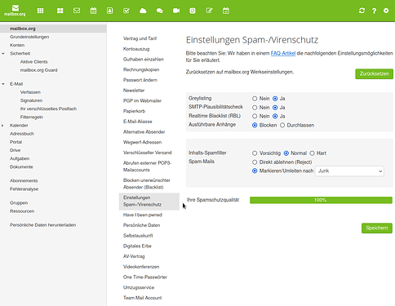Select Durchlassen for Ausführbare Anhänge
Viewport: 395px width, 306px height.
coord(282,125)
